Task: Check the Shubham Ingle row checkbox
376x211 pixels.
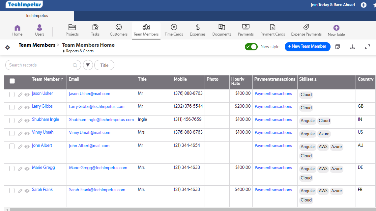Action: pyautogui.click(x=12, y=120)
